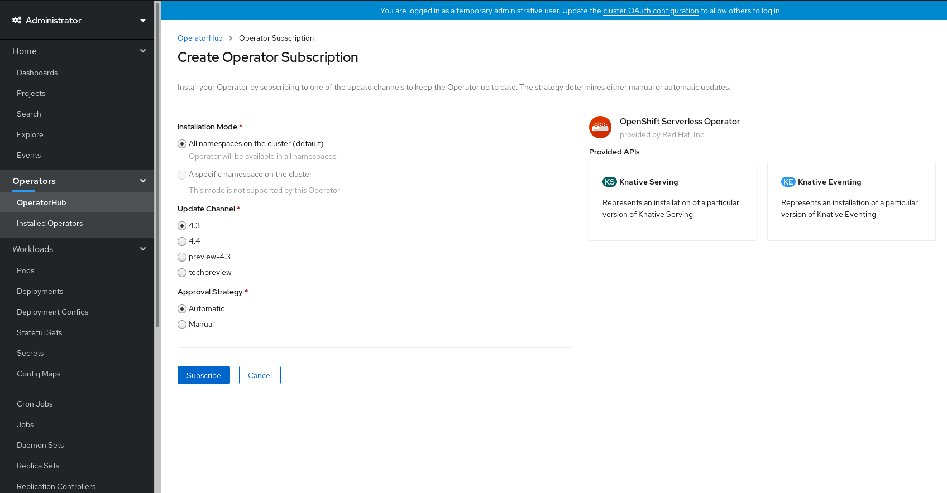The image size is (947, 493).
Task: Open Projects in the sidebar
Action: pos(31,93)
